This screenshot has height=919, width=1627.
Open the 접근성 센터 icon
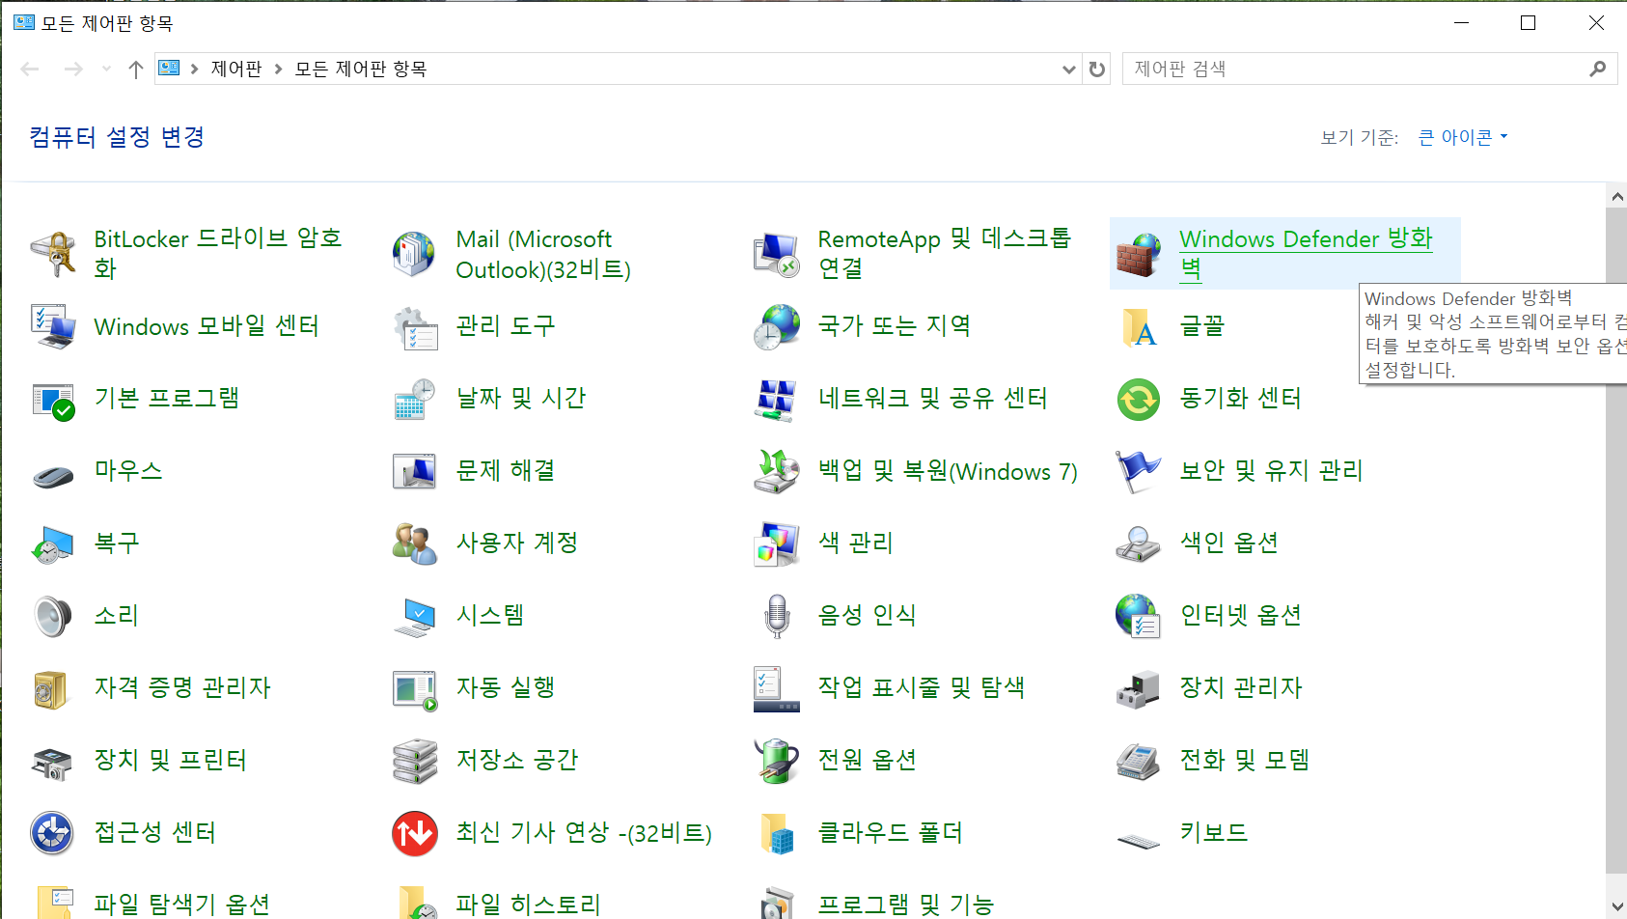click(x=53, y=833)
